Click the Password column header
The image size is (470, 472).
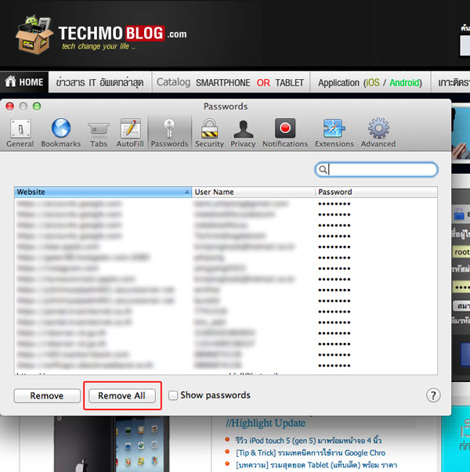click(376, 192)
